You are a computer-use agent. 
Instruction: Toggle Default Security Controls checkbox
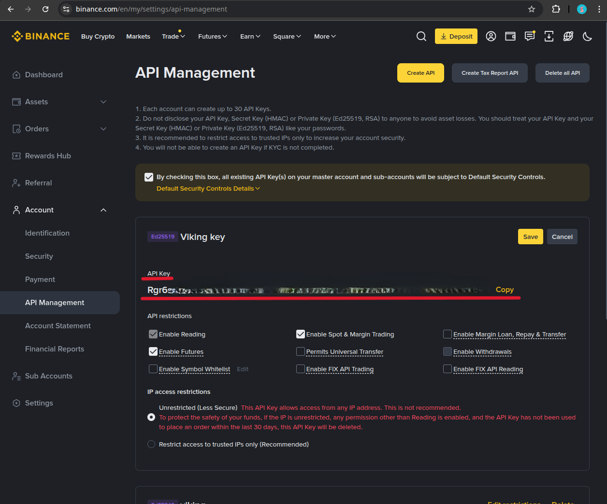[149, 177]
